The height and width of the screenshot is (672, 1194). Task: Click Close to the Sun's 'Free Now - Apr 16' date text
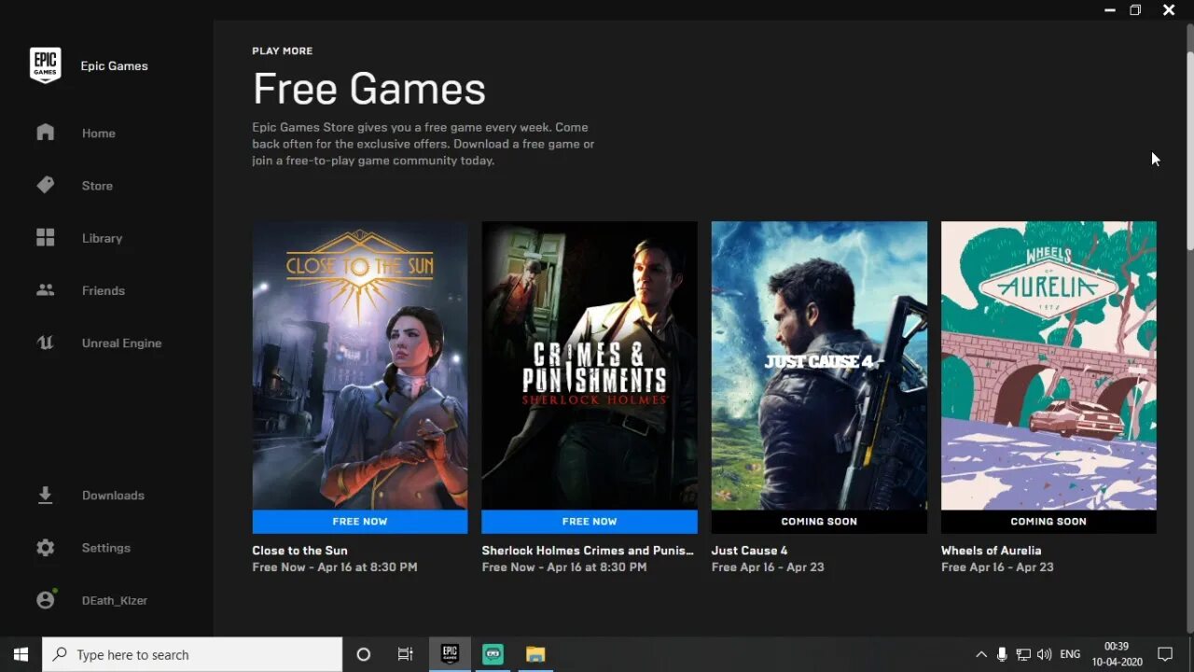point(334,567)
